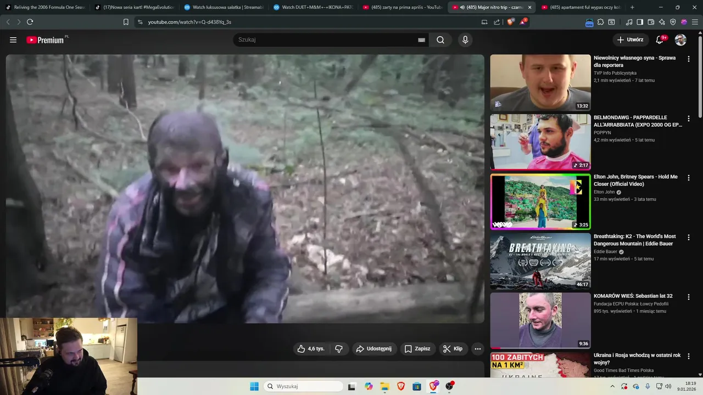Open the YouTube hamburger guide menu
The width and height of the screenshot is (703, 395).
tap(13, 40)
